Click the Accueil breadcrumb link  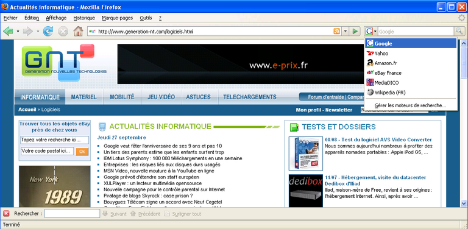coord(27,110)
